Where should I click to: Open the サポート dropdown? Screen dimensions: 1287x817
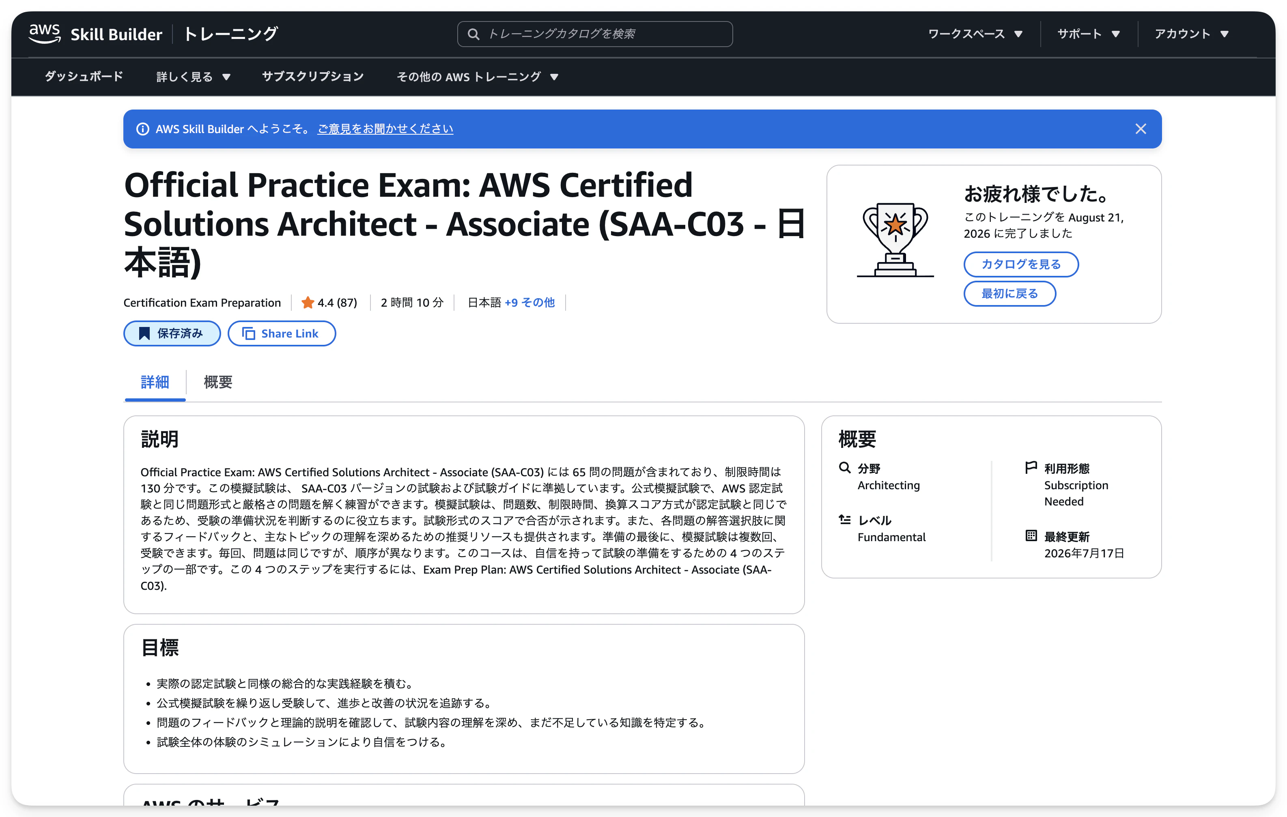point(1089,34)
